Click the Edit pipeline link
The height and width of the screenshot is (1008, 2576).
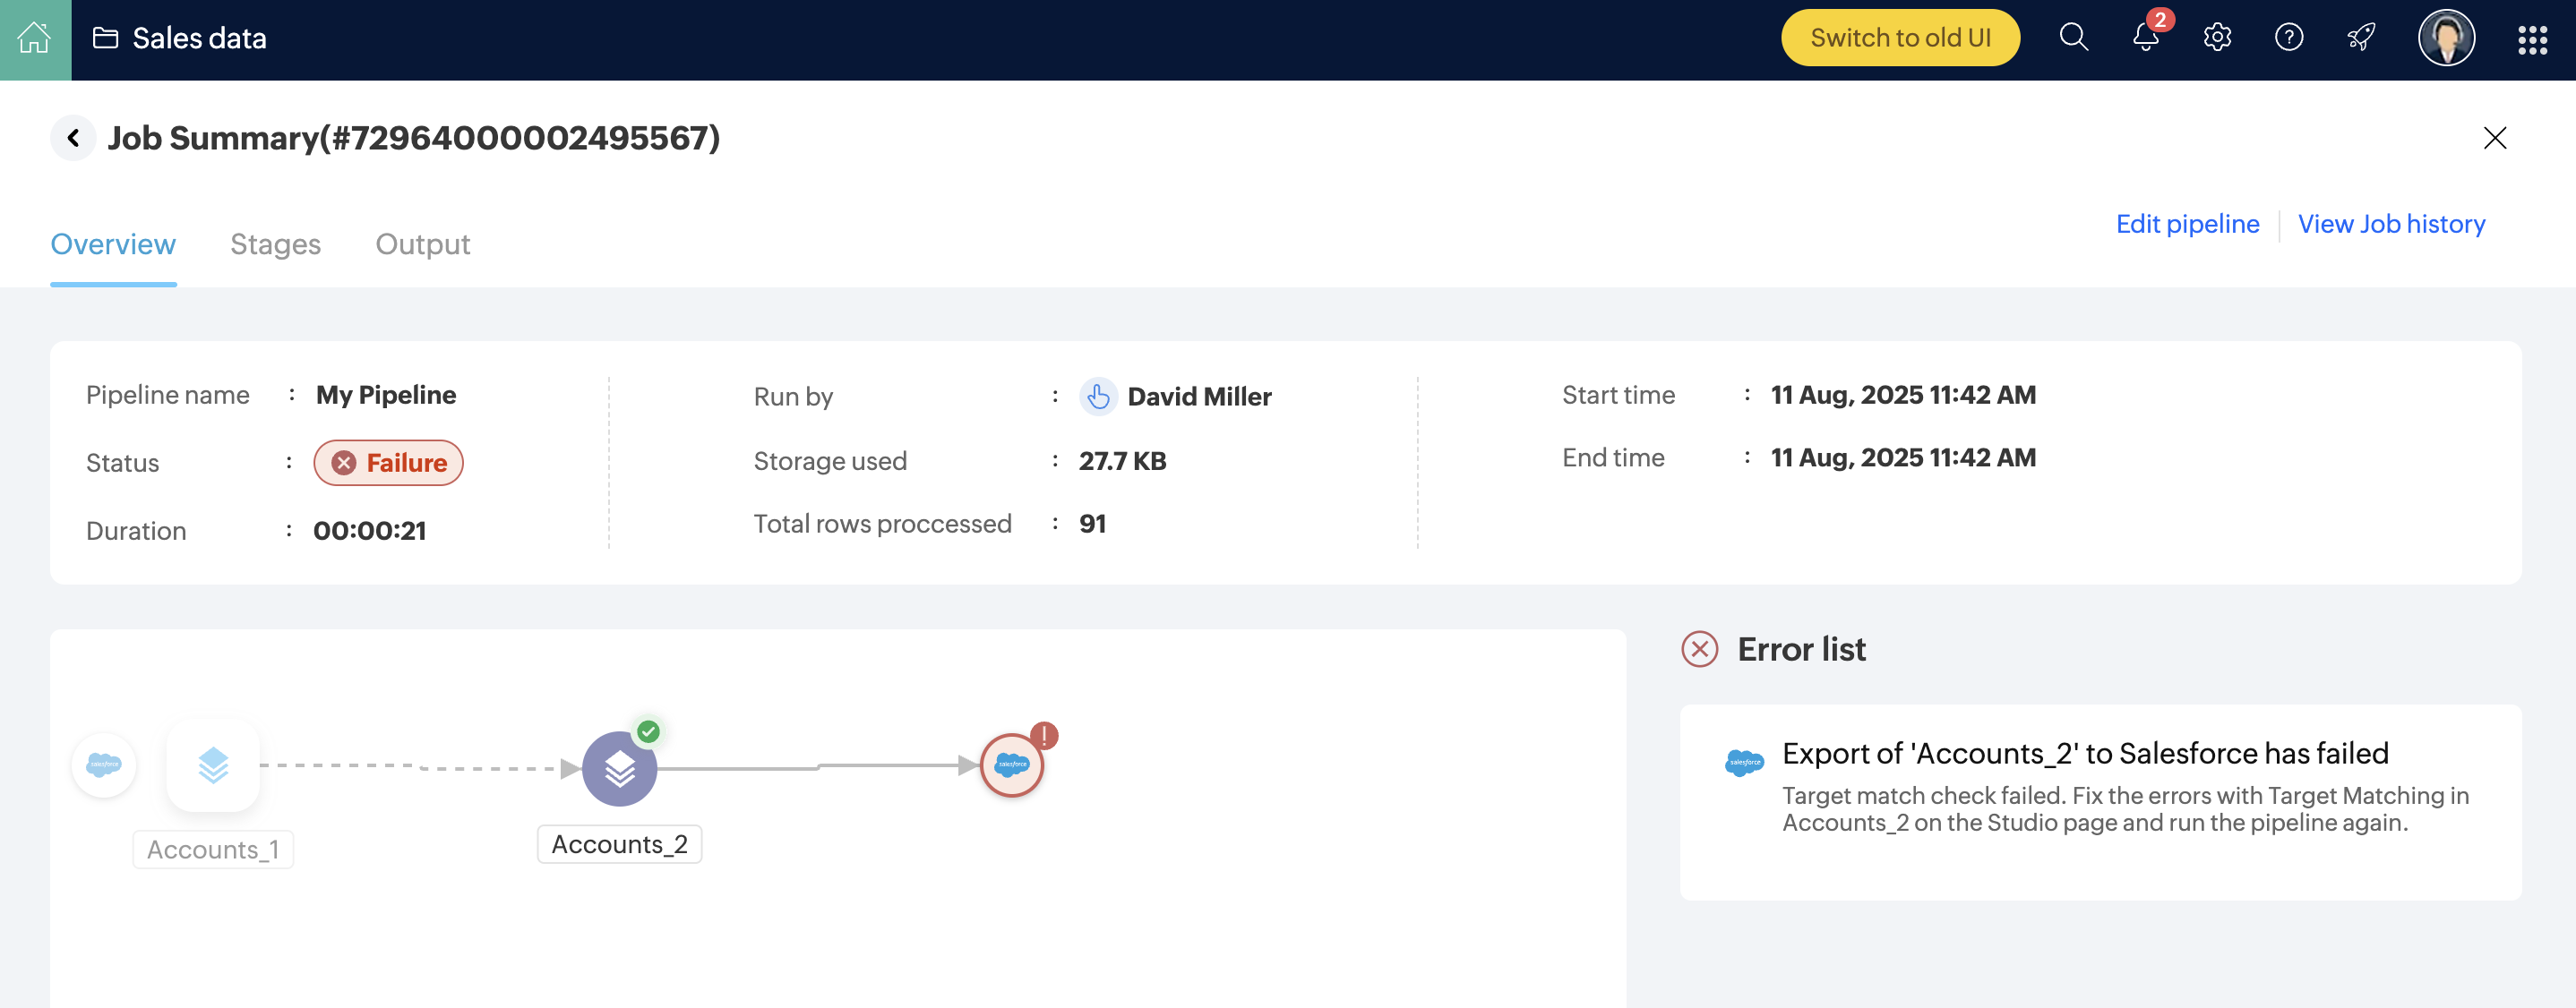click(2186, 224)
